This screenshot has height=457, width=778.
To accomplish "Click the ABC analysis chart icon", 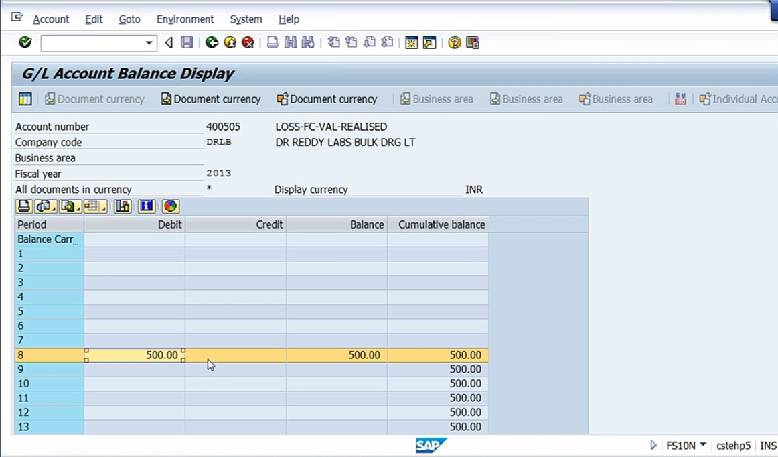I will 123,206.
